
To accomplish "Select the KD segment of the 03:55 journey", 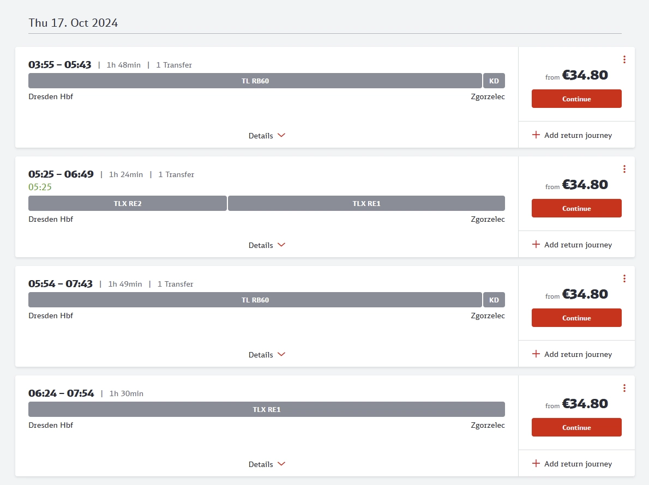I will pos(494,81).
